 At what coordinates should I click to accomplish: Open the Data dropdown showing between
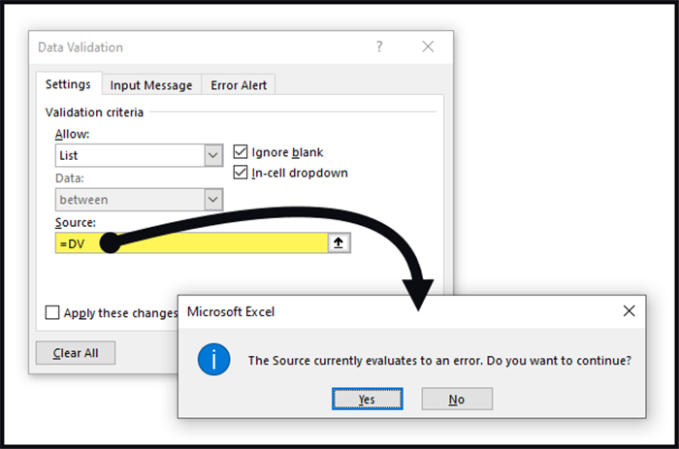click(x=213, y=200)
